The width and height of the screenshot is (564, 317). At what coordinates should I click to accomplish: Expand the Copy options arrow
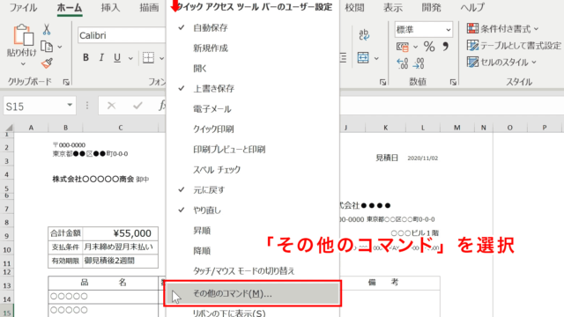pos(60,47)
